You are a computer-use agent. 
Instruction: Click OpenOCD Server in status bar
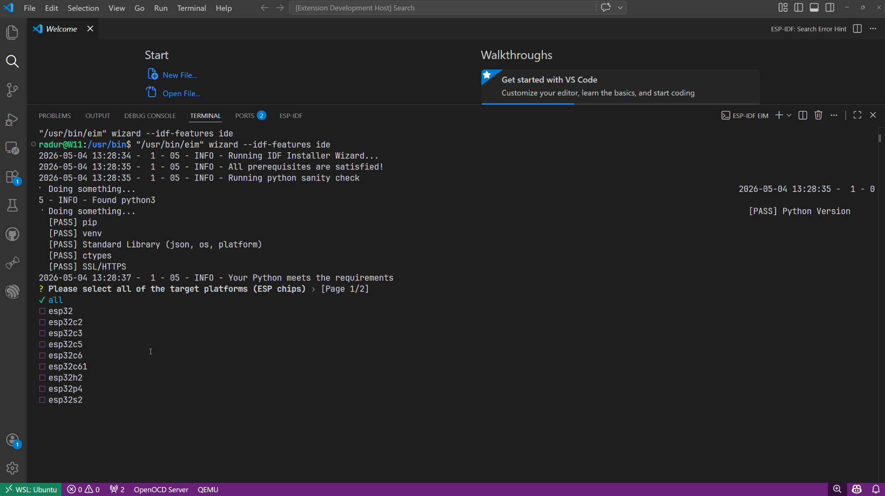(x=161, y=489)
